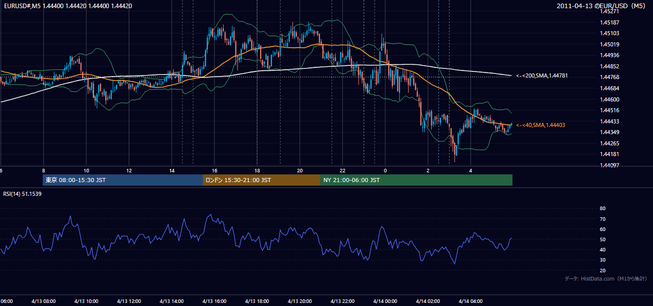Click bottom date label 4/13 22:00
Image resolution: width=653 pixels, height=306 pixels.
pos(342,301)
